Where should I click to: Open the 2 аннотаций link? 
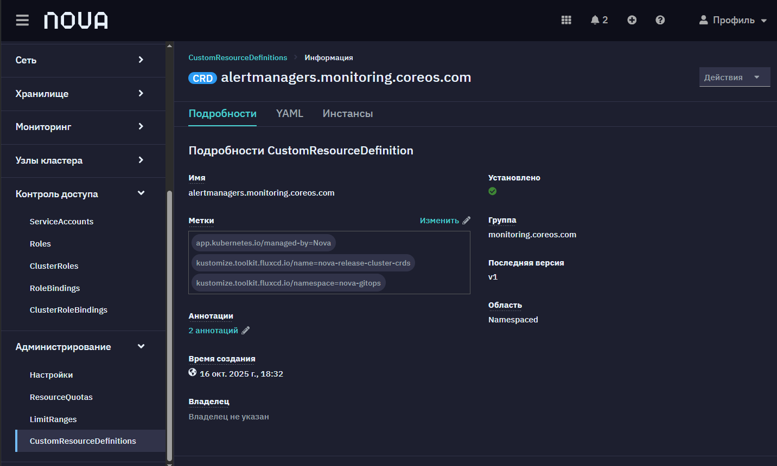pos(213,331)
